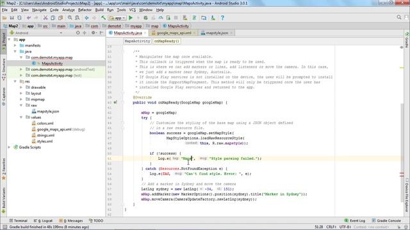
Task: Click the Save All toolbar icon
Action: coord(12,18)
